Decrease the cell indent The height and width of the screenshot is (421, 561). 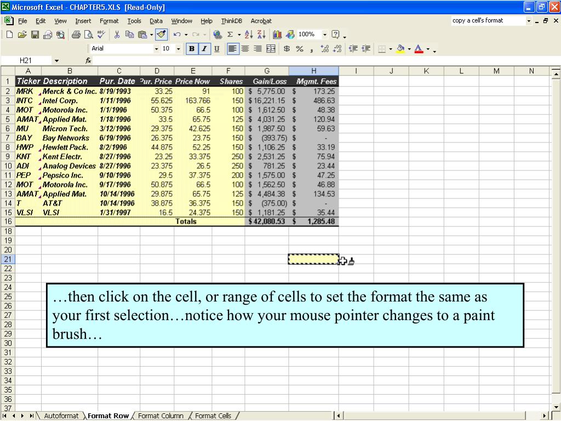point(353,49)
